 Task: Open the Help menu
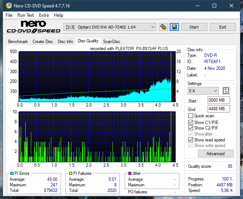(58, 15)
